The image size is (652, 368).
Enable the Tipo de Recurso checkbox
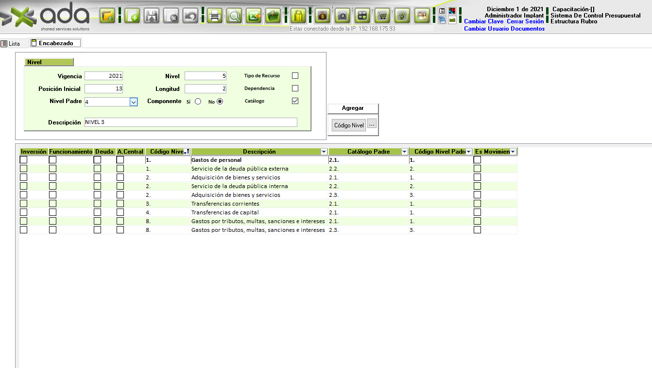pos(295,76)
